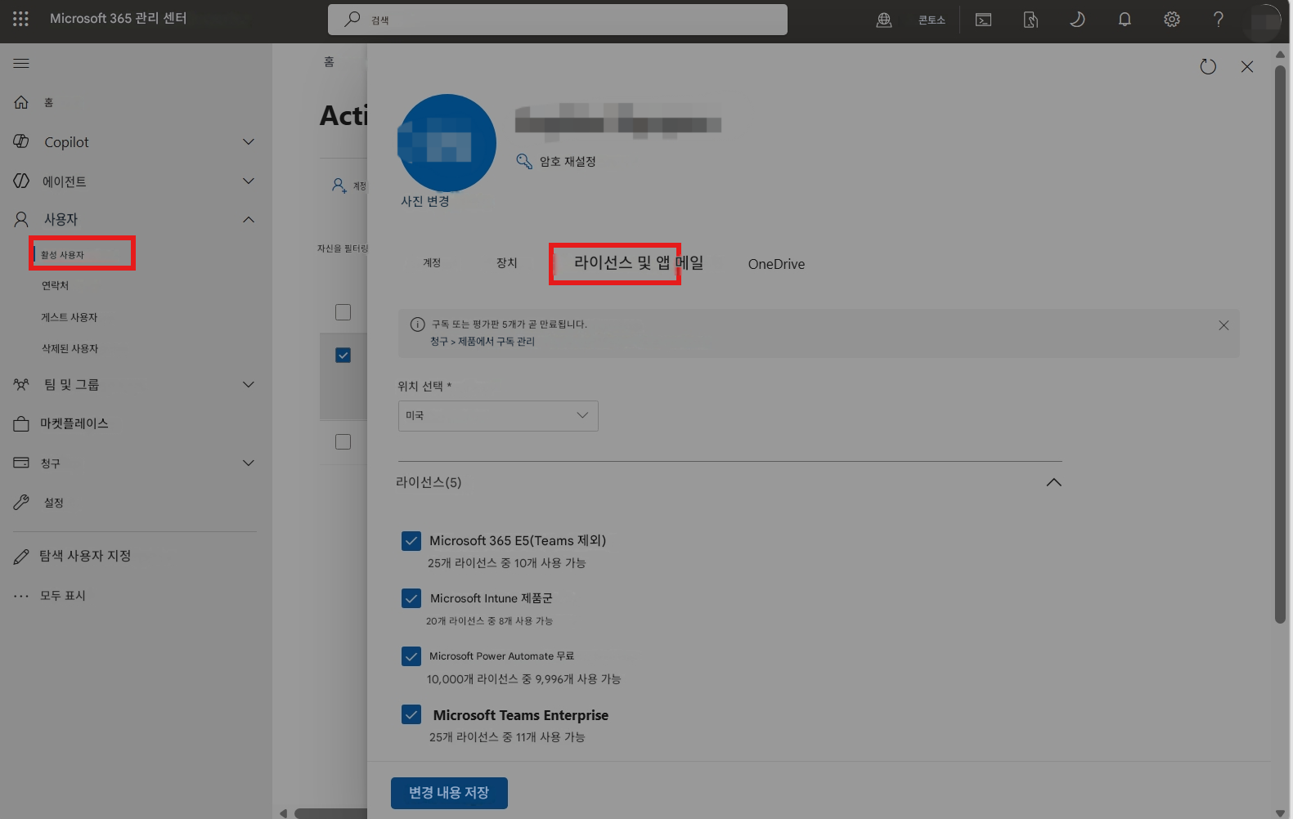Viewport: 1293px width, 819px height.
Task: Open the settings gear icon
Action: tap(1172, 20)
